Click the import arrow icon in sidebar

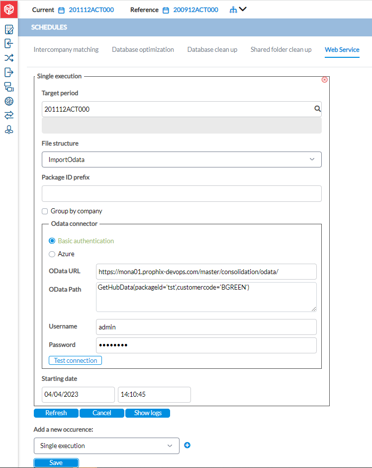pos(9,43)
